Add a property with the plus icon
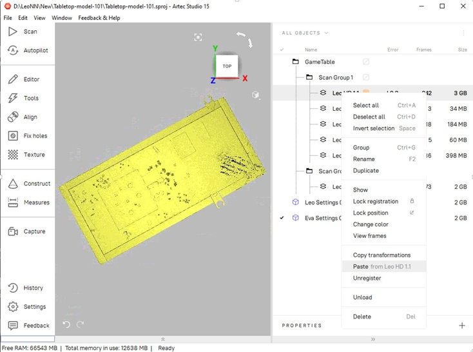Screen dimensions: 473x352 pyautogui.click(x=462, y=325)
